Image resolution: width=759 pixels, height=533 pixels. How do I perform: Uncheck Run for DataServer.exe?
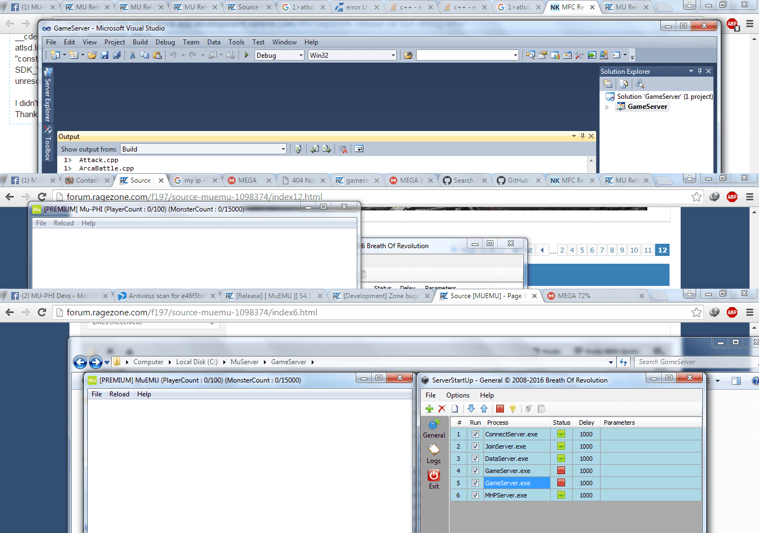(475, 459)
